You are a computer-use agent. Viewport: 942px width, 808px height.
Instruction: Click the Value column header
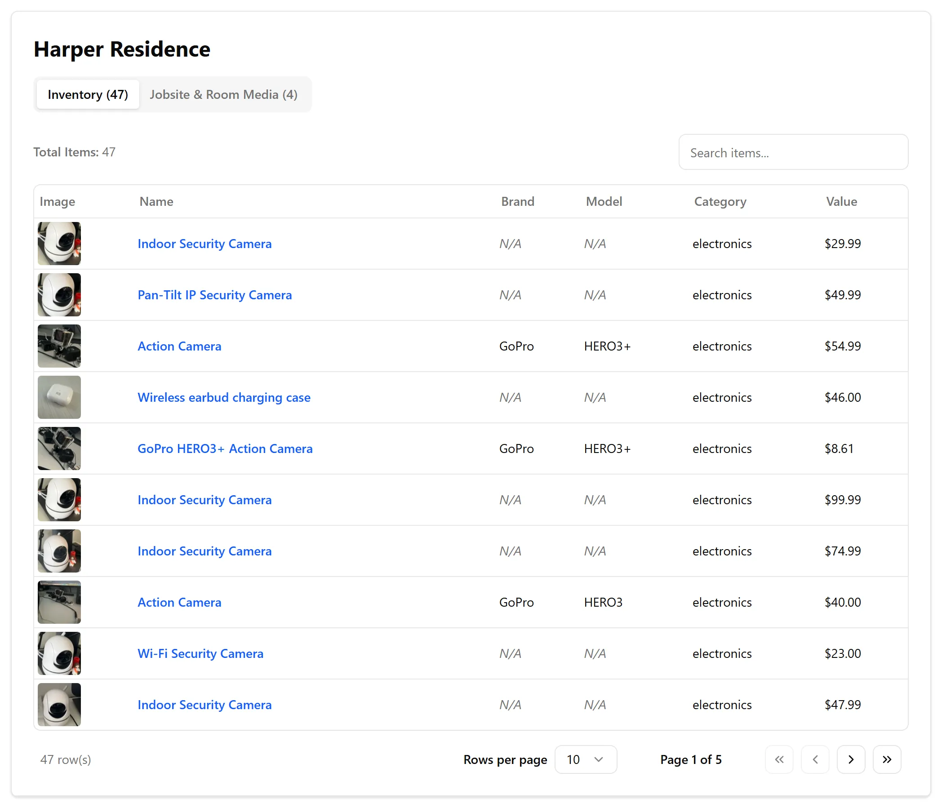[841, 201]
